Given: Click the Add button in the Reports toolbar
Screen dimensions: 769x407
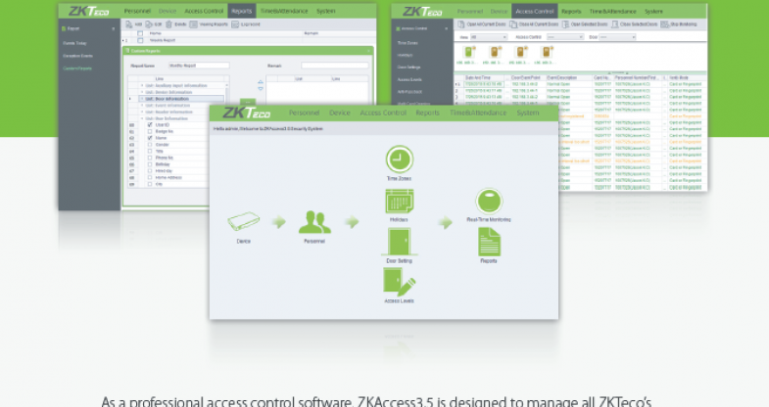Looking at the screenshot, I should click(x=135, y=23).
